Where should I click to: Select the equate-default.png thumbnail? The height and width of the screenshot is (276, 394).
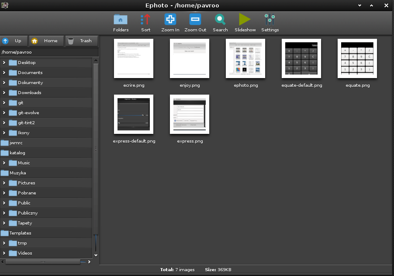[301, 58]
